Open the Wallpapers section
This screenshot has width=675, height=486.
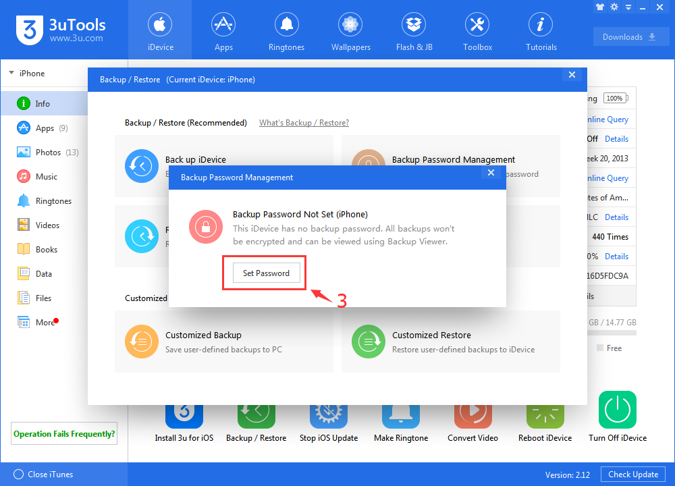tap(350, 30)
